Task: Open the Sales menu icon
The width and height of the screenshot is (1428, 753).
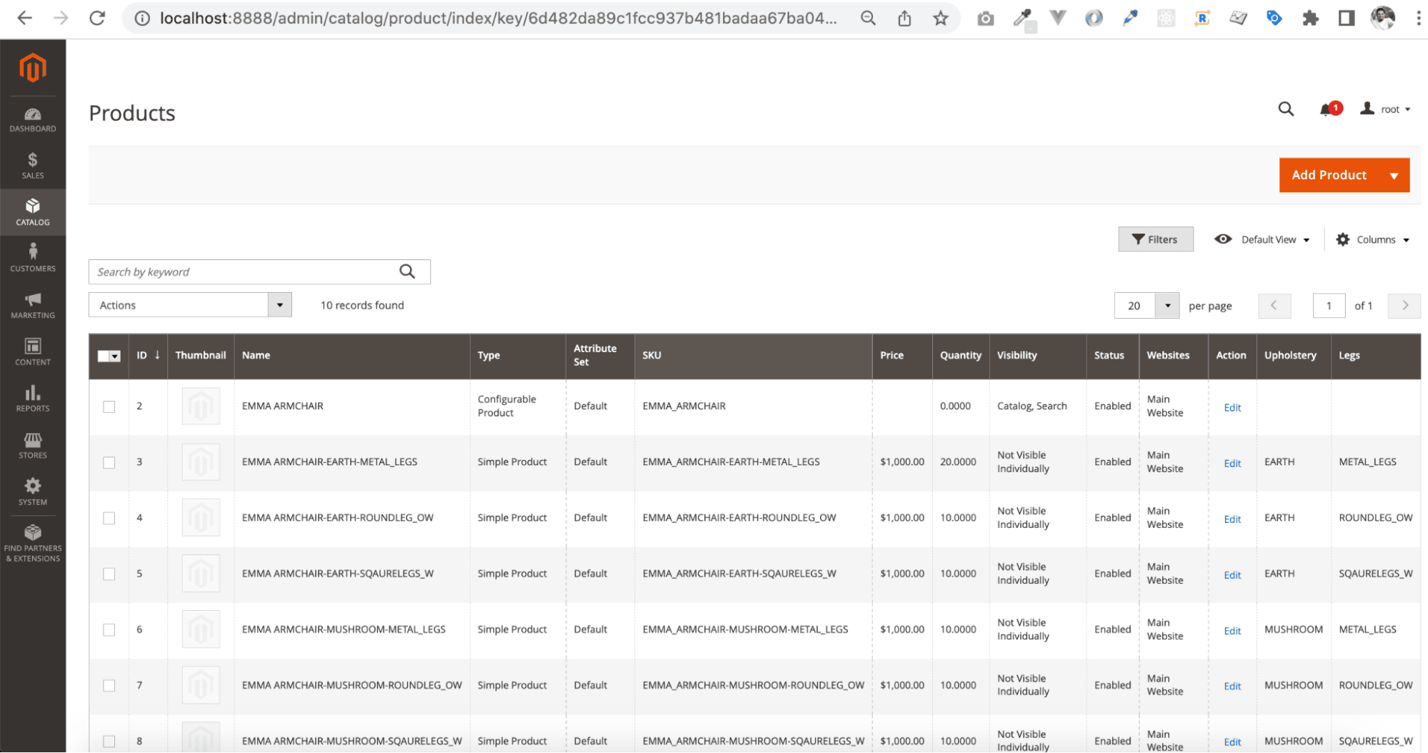Action: click(x=33, y=166)
